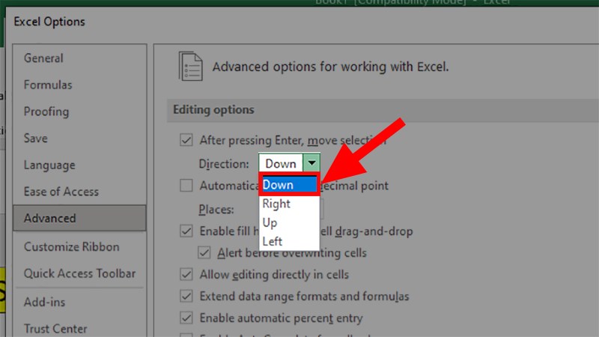This screenshot has width=599, height=337.
Task: Enable Automatically insert decimal point checkbox
Action: coord(186,186)
